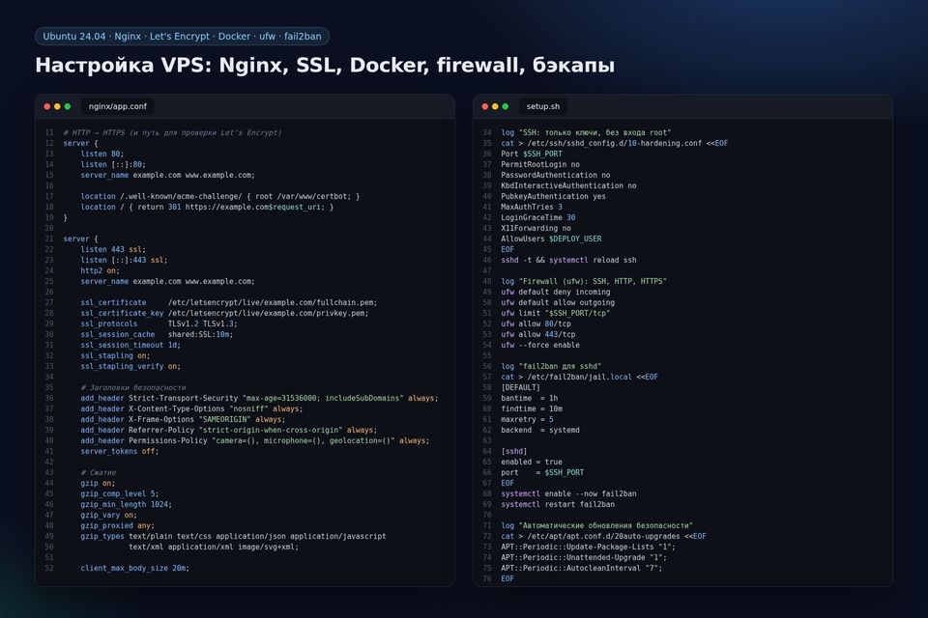Click 'sshd -t && systemctl reload ssh'

pos(568,260)
